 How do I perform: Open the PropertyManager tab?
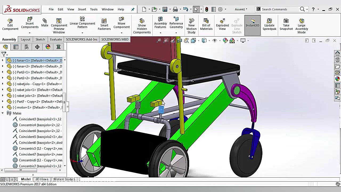(16, 47)
